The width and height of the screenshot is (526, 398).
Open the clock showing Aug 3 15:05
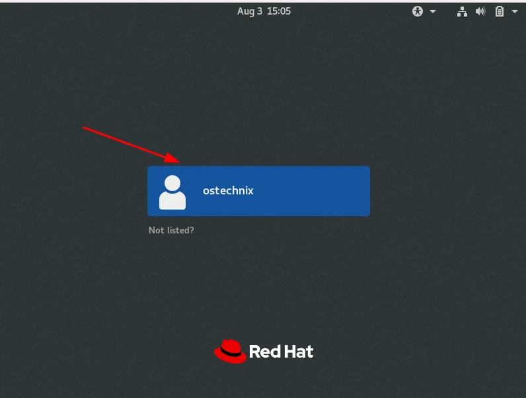(x=264, y=11)
